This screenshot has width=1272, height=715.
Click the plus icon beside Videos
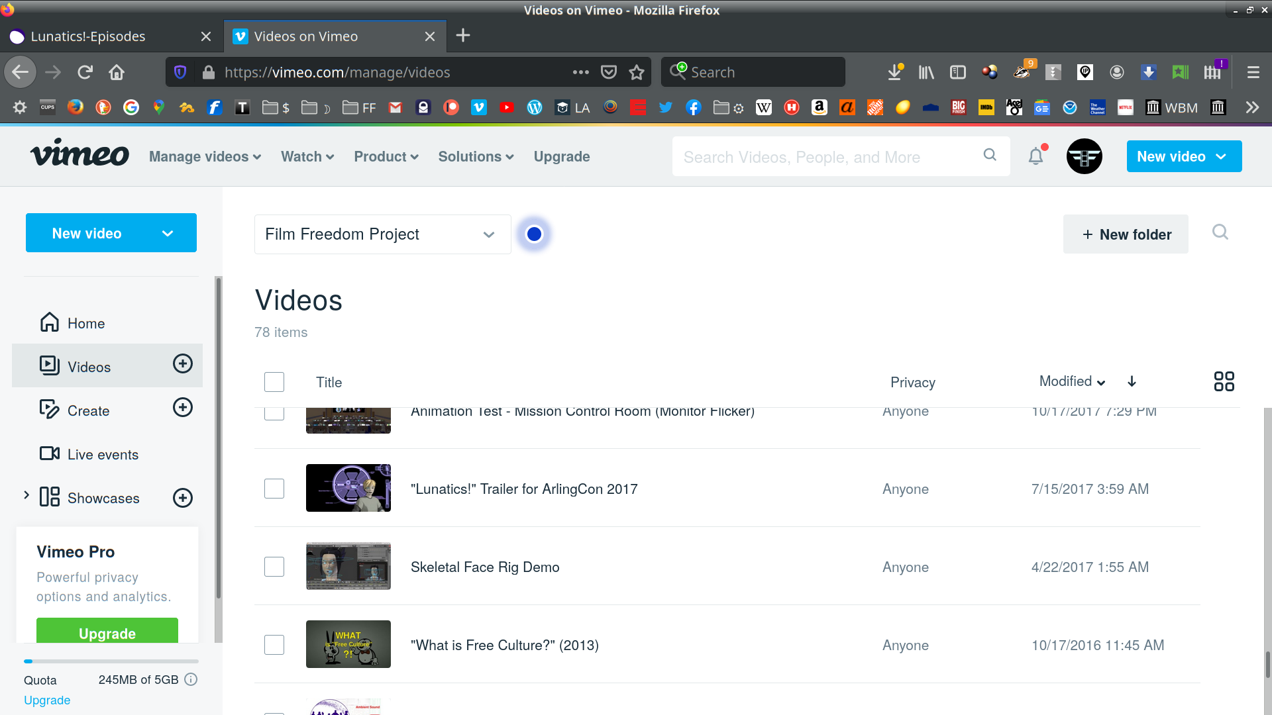click(x=183, y=363)
